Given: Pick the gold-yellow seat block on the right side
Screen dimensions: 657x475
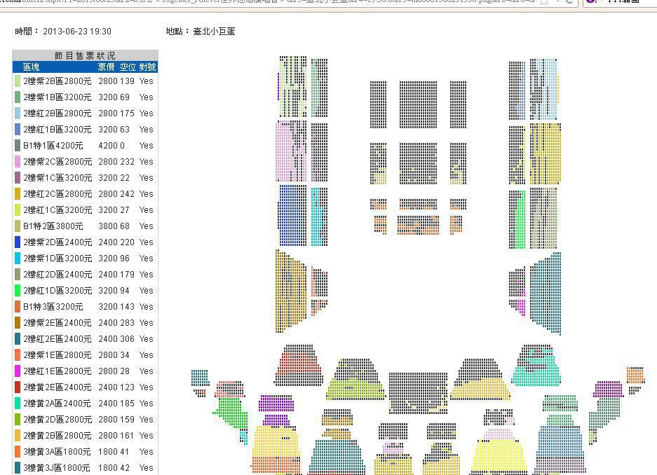Looking at the screenshot, I should [x=545, y=153].
